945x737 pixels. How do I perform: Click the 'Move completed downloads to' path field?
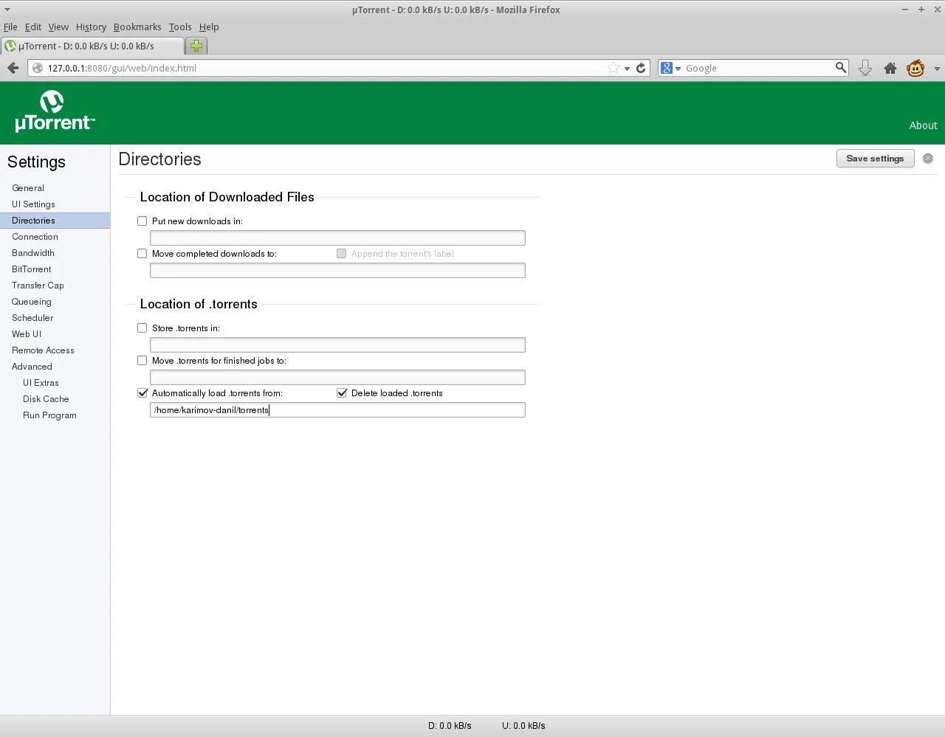[337, 270]
